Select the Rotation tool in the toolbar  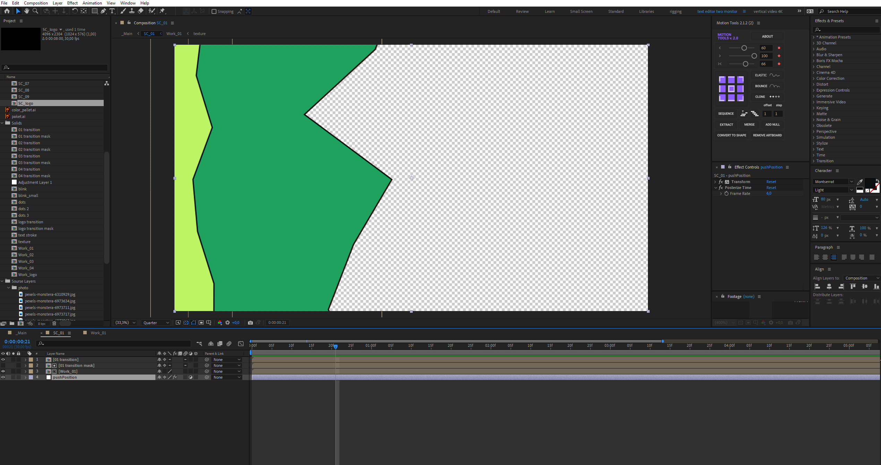75,11
